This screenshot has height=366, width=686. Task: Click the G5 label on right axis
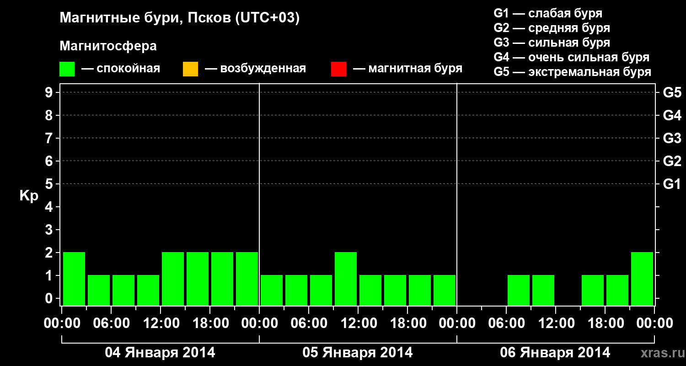tap(672, 92)
